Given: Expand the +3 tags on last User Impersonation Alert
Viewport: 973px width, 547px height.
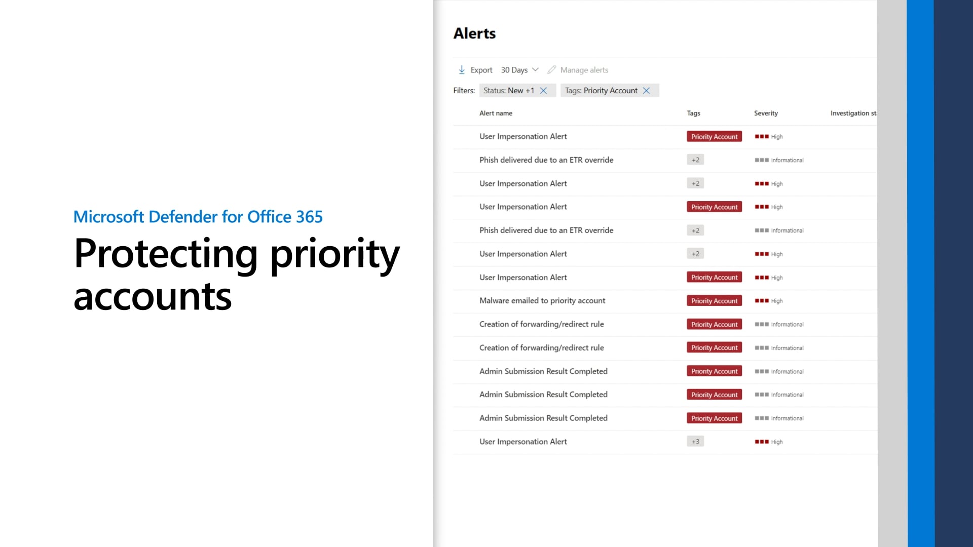Looking at the screenshot, I should coord(695,441).
